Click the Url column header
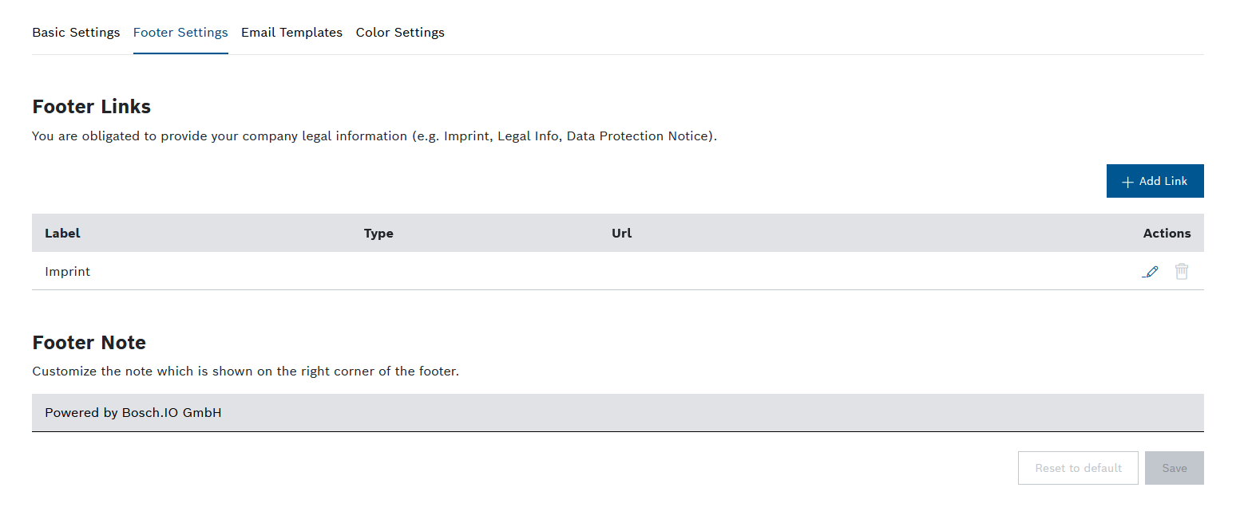Viewport: 1240px width, 515px height. (x=621, y=234)
